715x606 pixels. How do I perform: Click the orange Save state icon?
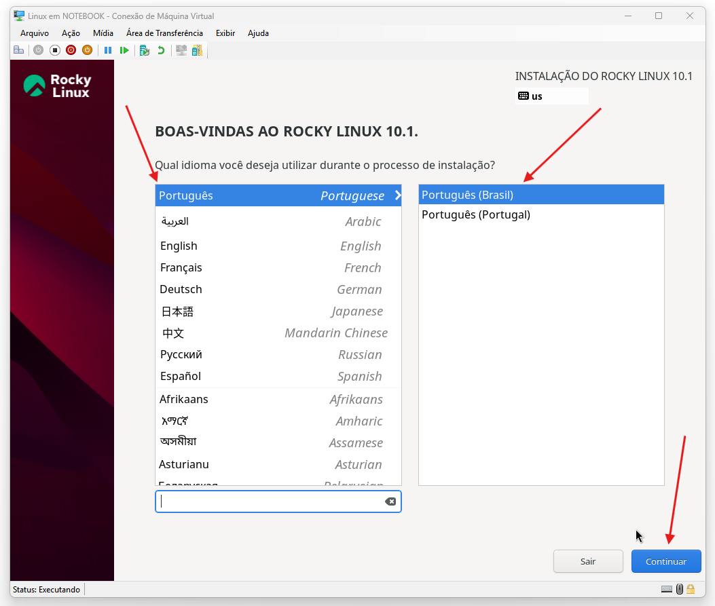87,50
